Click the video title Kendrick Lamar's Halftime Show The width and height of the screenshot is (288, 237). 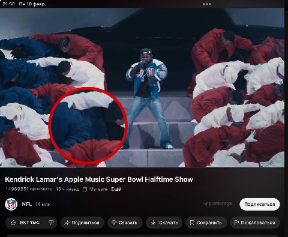[x=99, y=179]
